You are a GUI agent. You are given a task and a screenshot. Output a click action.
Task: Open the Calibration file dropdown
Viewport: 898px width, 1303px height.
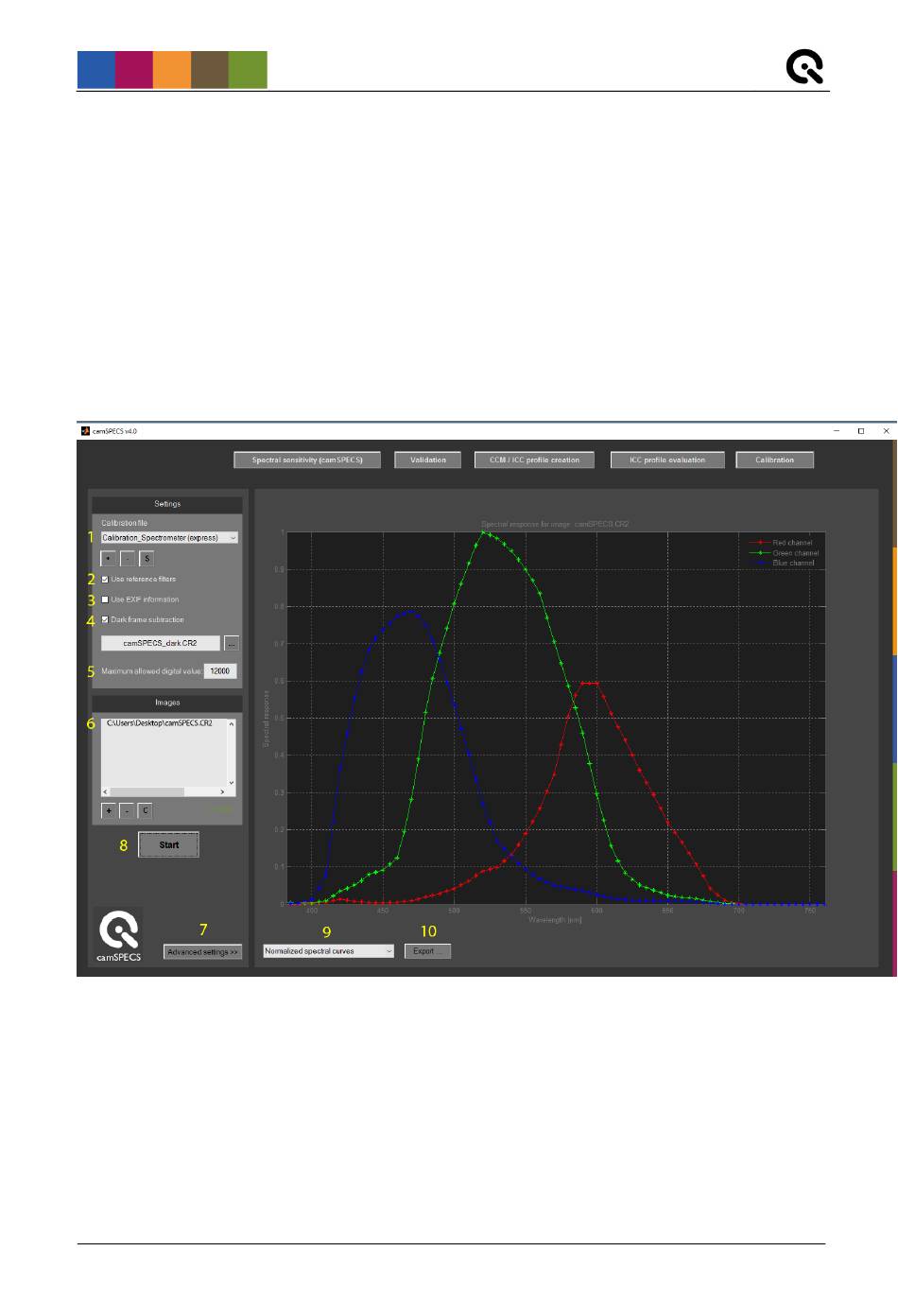[169, 537]
